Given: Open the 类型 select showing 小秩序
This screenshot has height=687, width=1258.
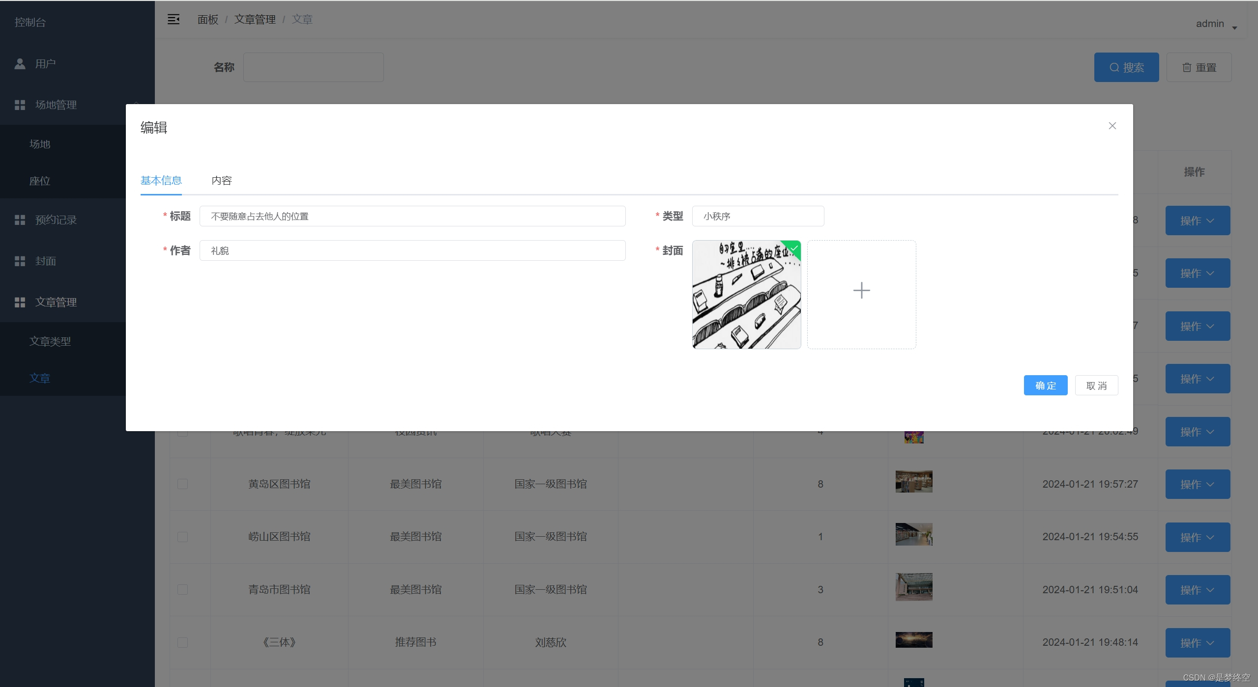Looking at the screenshot, I should click(x=758, y=216).
